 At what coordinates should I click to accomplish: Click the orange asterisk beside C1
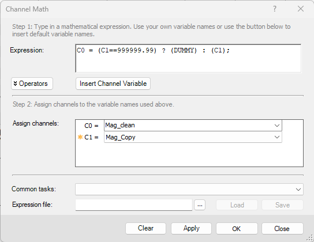(x=80, y=137)
